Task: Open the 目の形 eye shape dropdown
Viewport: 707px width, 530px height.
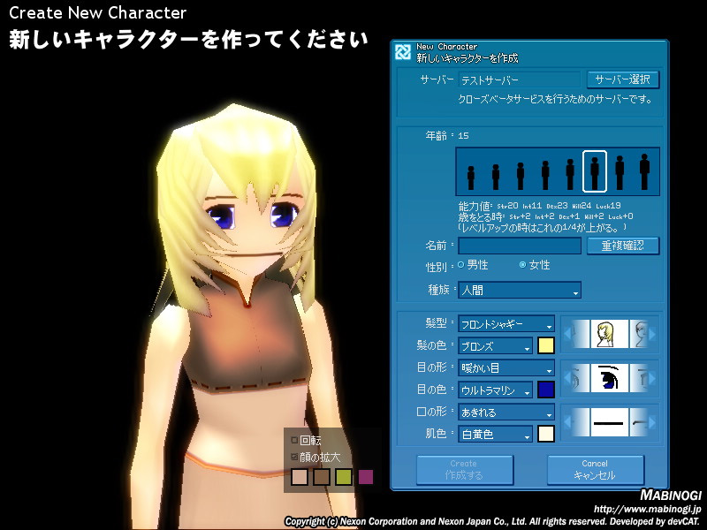Action: coord(506,367)
